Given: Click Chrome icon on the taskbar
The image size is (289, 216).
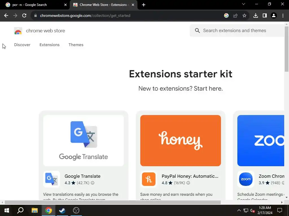Looking at the screenshot, I should [49, 210].
